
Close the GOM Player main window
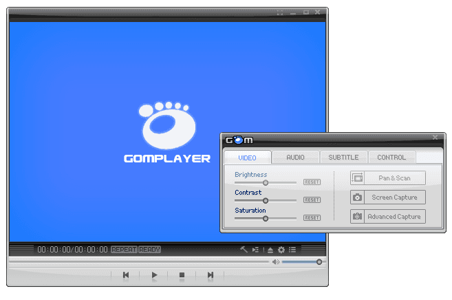[x=318, y=12]
